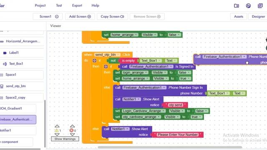Open the Assets panel
Screen dimensions: 267x150
click(x=238, y=17)
